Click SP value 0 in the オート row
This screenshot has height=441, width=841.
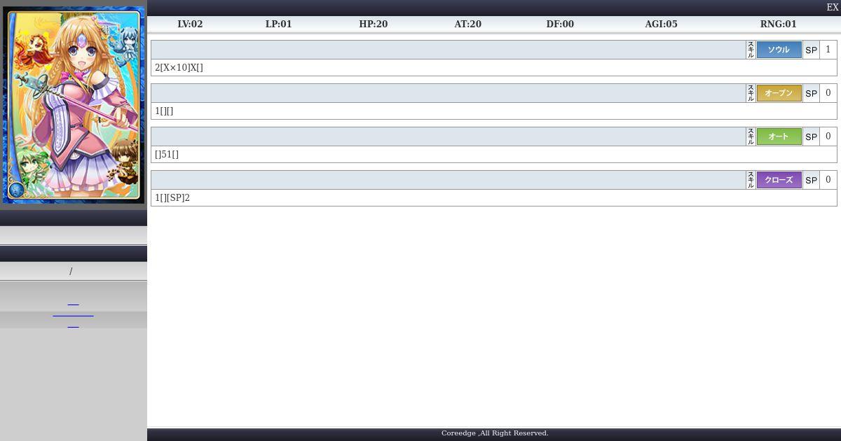pyautogui.click(x=828, y=136)
